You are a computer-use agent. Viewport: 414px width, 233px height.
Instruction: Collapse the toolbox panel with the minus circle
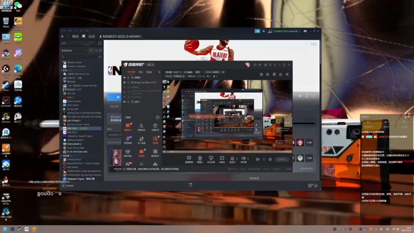158,118
